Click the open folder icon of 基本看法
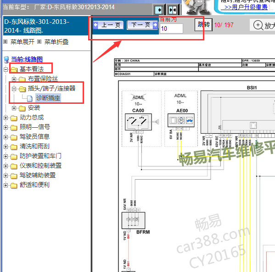 click(14, 70)
